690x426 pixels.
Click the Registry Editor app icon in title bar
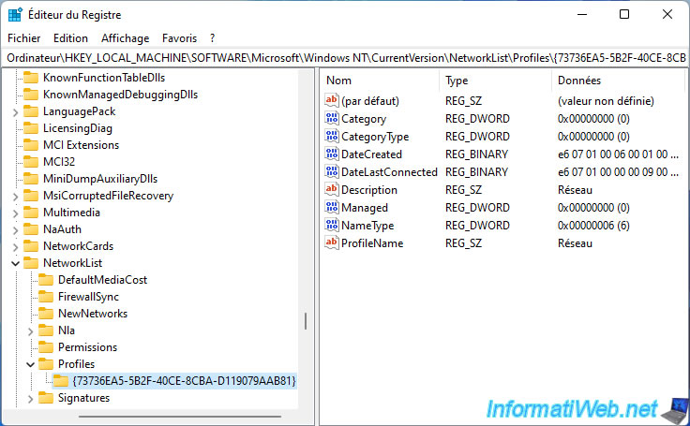16,15
